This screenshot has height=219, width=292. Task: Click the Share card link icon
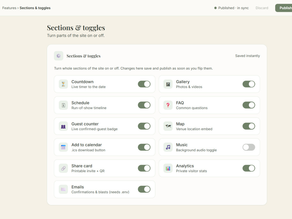(x=63, y=168)
